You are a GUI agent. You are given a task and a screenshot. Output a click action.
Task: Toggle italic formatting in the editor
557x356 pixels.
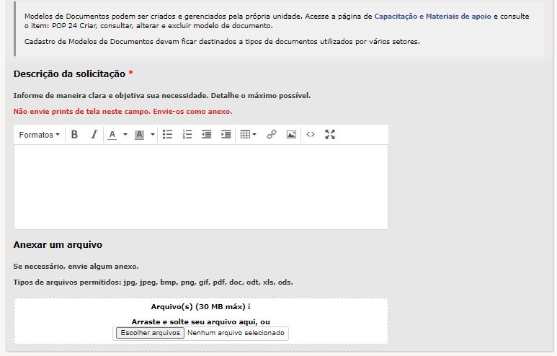(x=94, y=135)
